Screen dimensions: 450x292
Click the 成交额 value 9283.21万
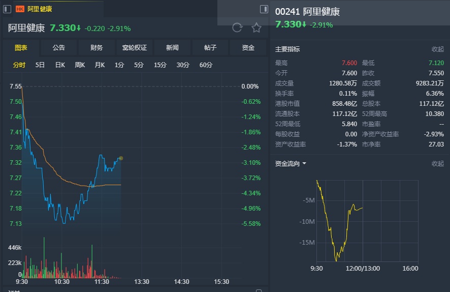pos(430,83)
